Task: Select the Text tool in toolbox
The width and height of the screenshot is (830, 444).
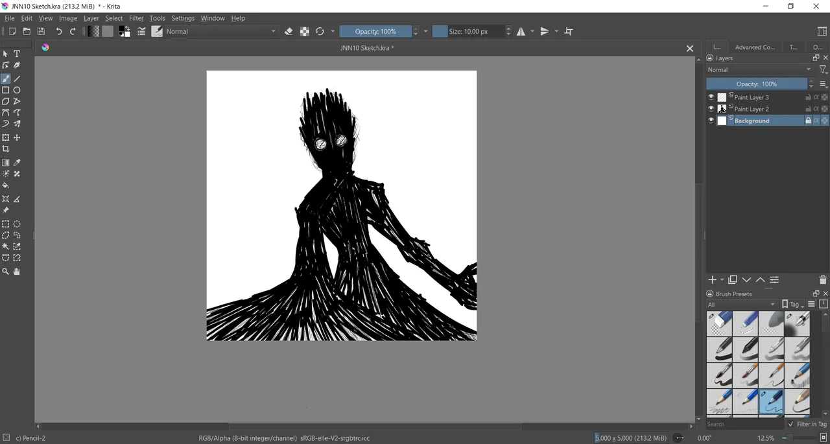Action: tap(17, 54)
